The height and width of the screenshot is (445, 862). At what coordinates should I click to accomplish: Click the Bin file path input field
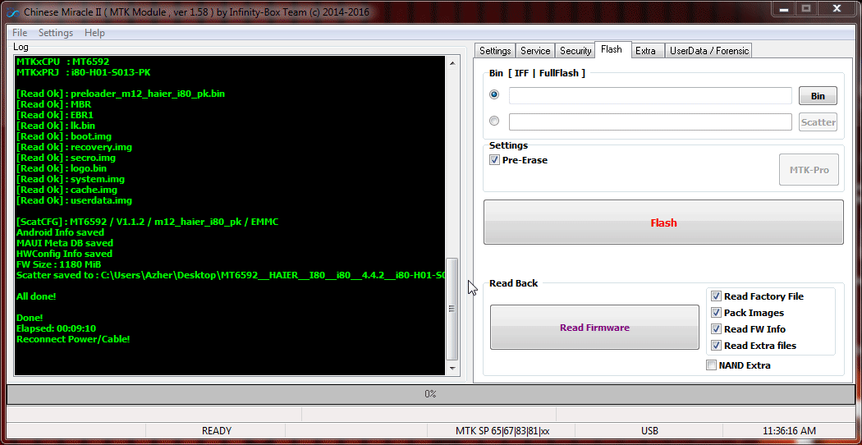tap(650, 96)
